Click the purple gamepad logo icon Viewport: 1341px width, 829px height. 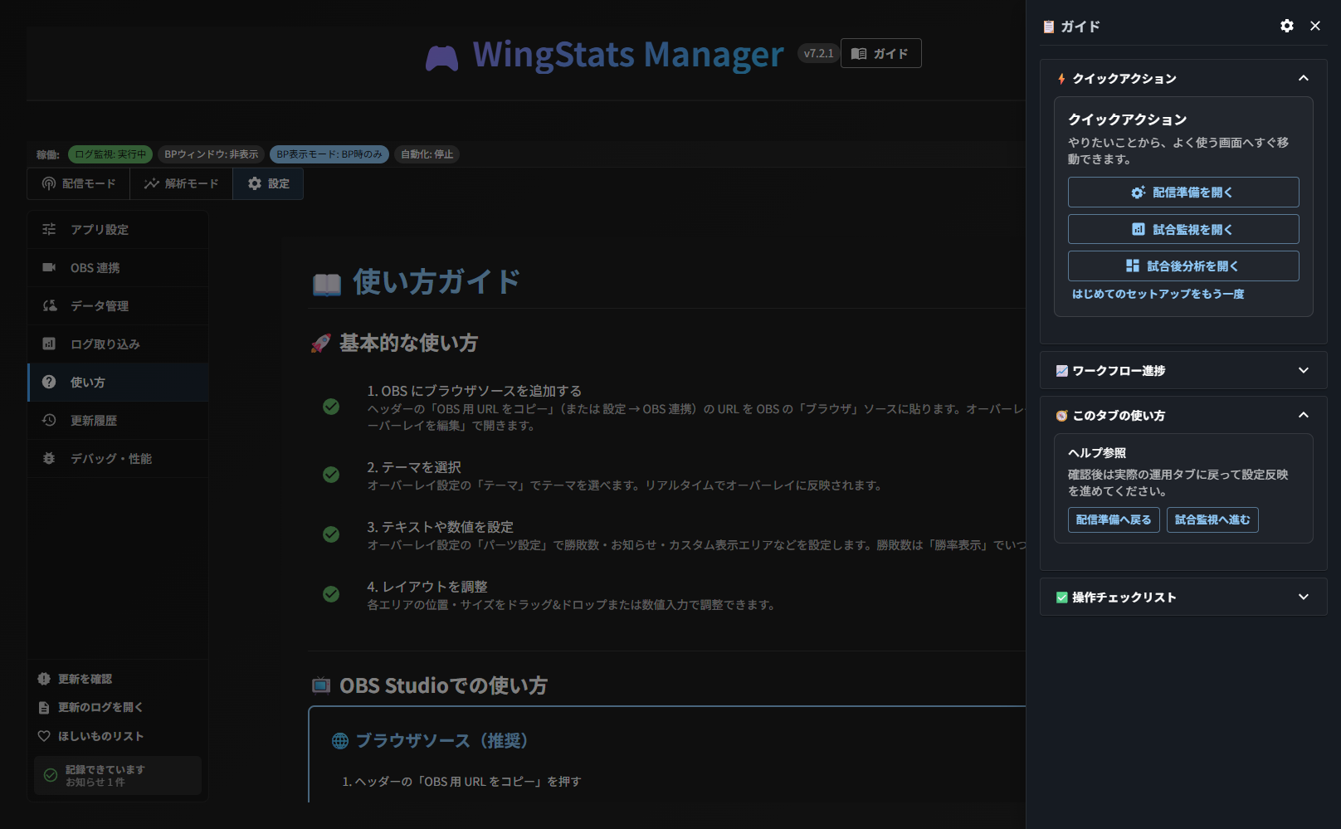[441, 58]
